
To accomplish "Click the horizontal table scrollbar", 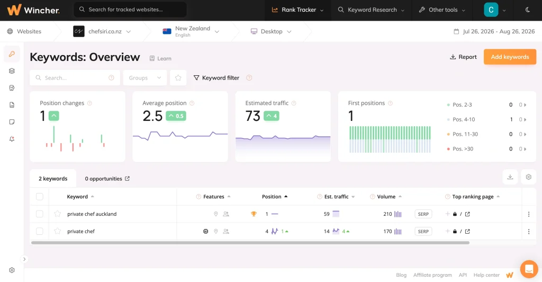I will [x=250, y=243].
